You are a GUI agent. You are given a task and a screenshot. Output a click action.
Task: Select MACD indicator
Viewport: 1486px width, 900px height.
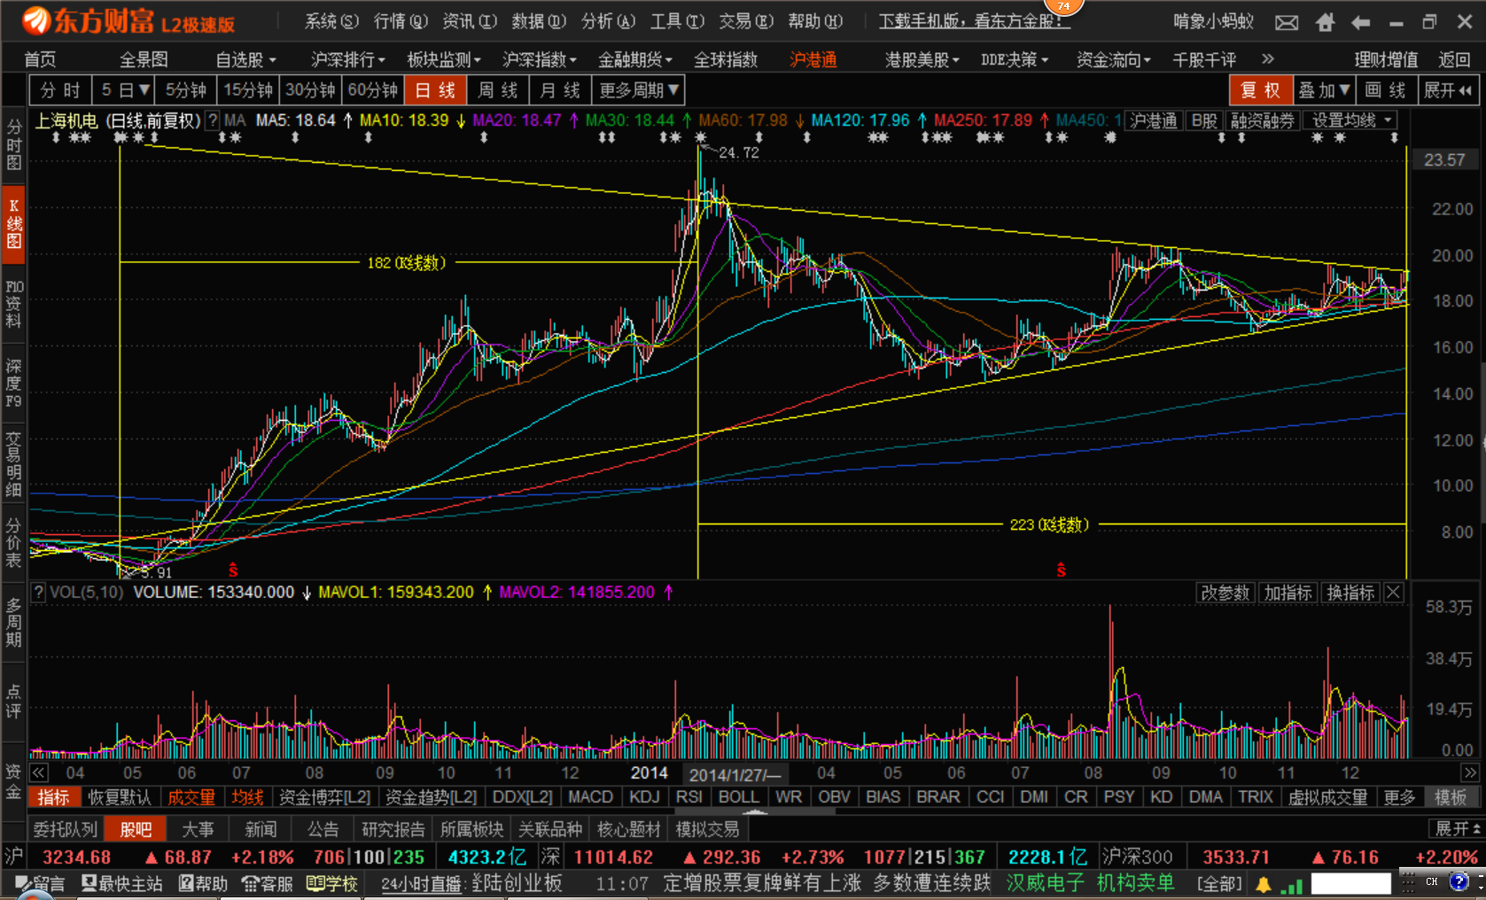point(590,797)
